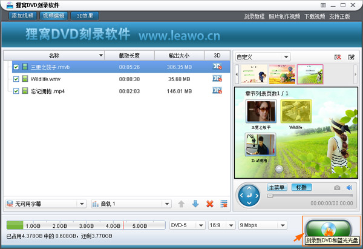The width and height of the screenshot is (363, 249).
Task: Click the round navigation control pad
Action: pyautogui.click(x=249, y=196)
